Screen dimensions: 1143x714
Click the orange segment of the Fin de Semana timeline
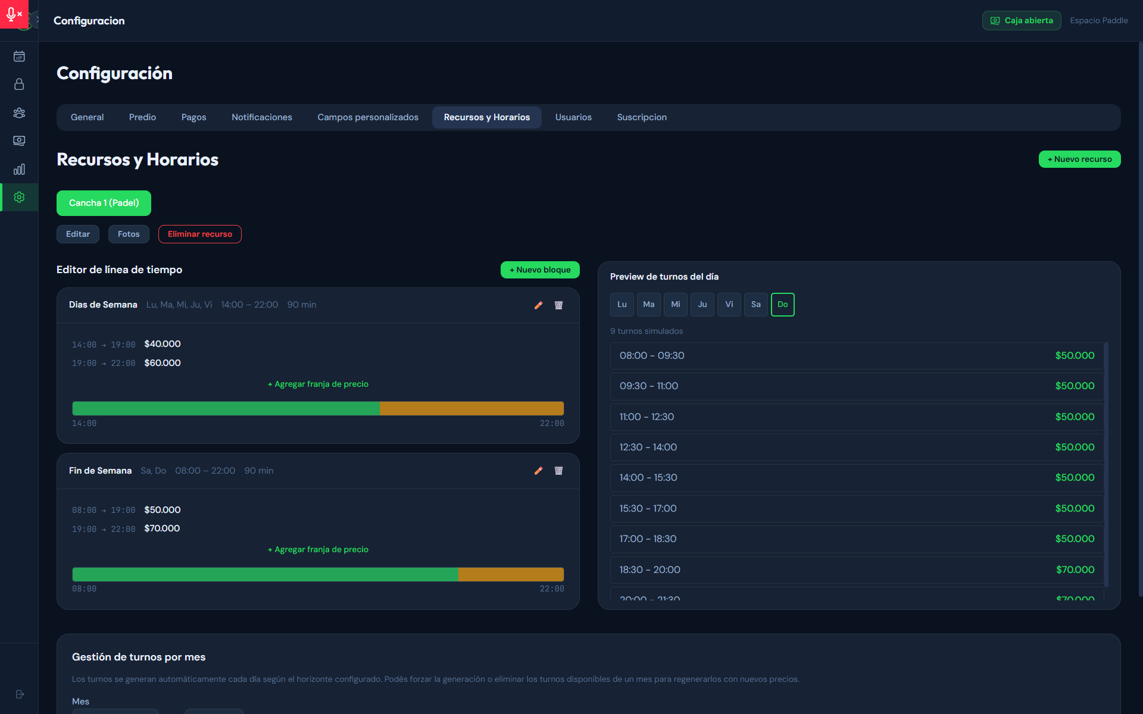pos(511,574)
